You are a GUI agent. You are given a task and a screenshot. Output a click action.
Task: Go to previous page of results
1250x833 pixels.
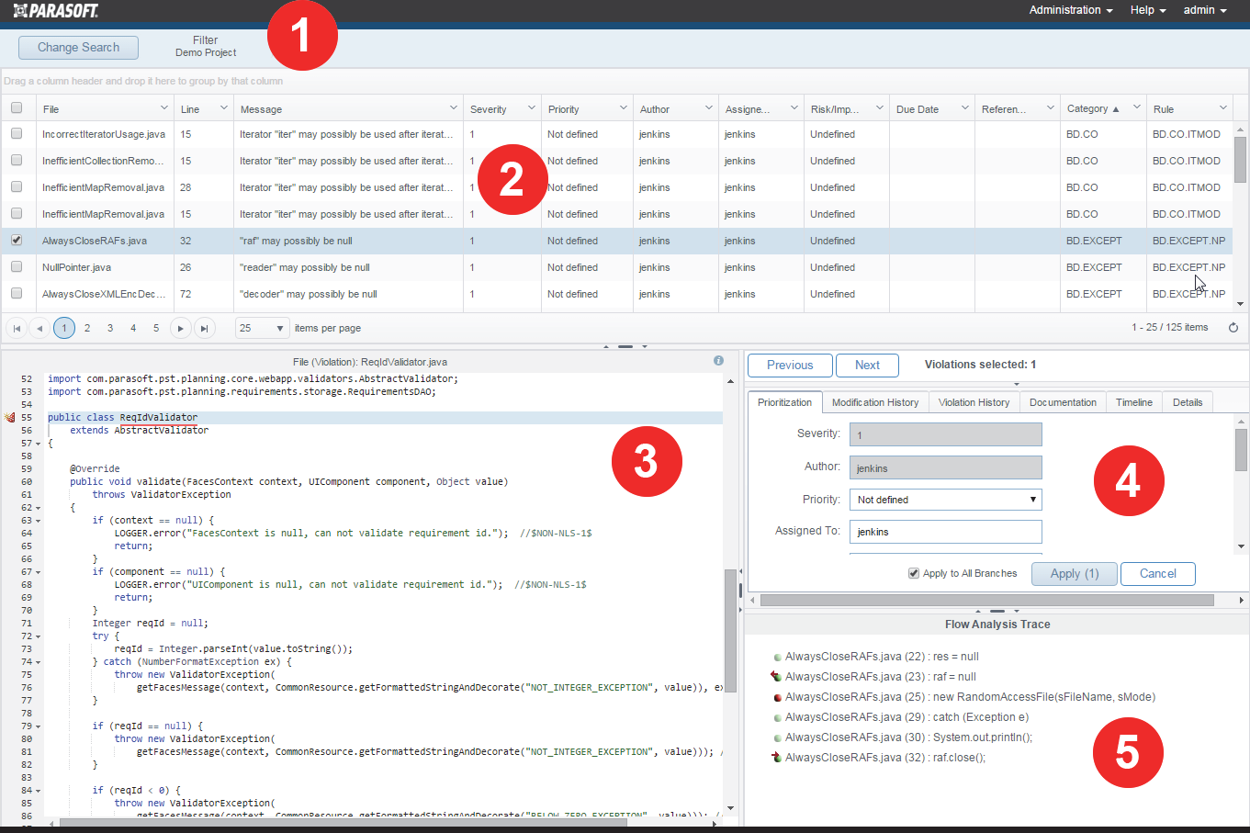tap(39, 328)
